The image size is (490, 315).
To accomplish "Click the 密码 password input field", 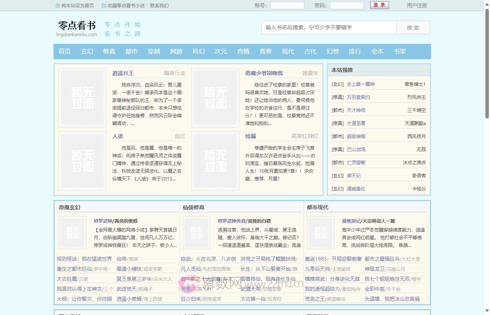I will [346, 5].
